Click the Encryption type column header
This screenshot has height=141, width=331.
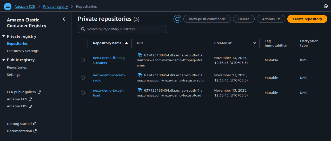[x=309, y=43]
